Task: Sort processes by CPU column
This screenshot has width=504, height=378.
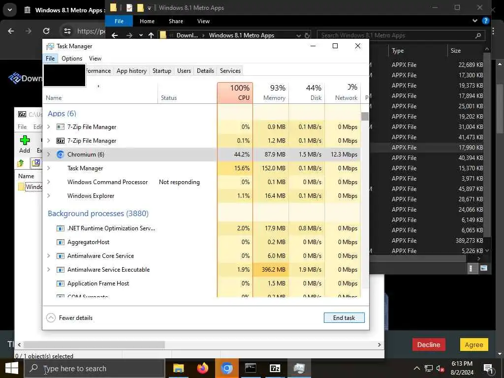Action: click(x=235, y=93)
